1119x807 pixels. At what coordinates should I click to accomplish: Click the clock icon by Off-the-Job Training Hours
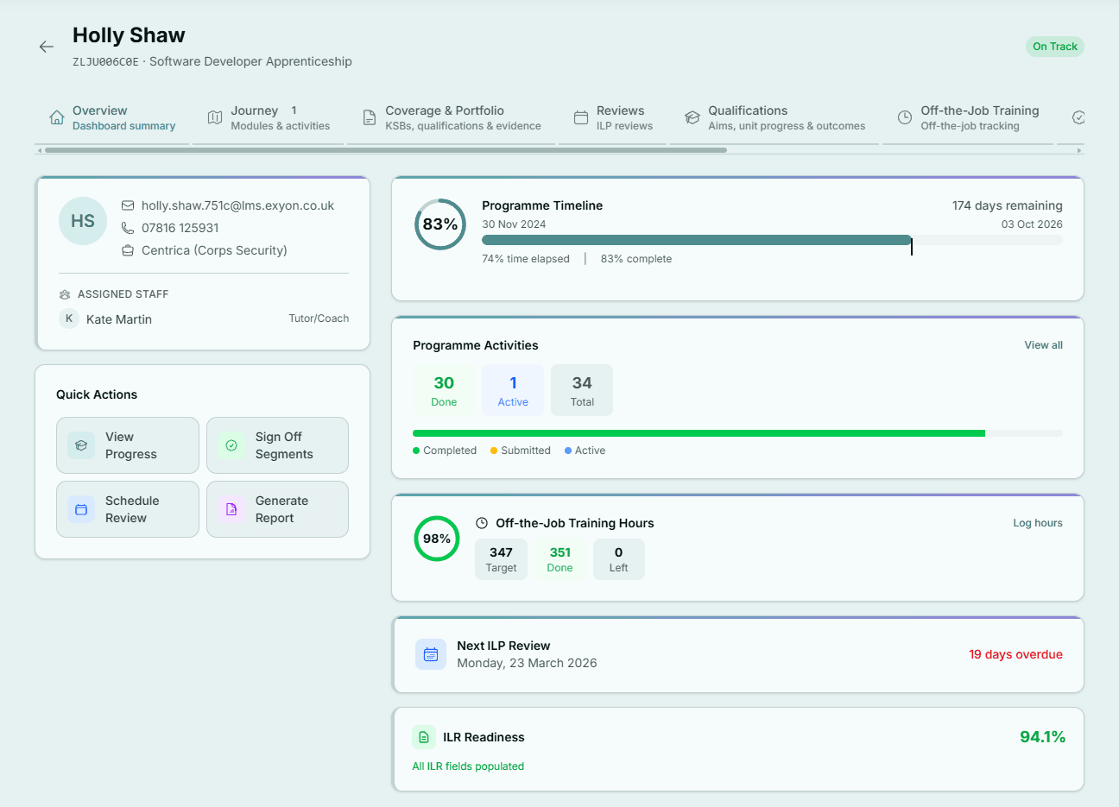482,523
